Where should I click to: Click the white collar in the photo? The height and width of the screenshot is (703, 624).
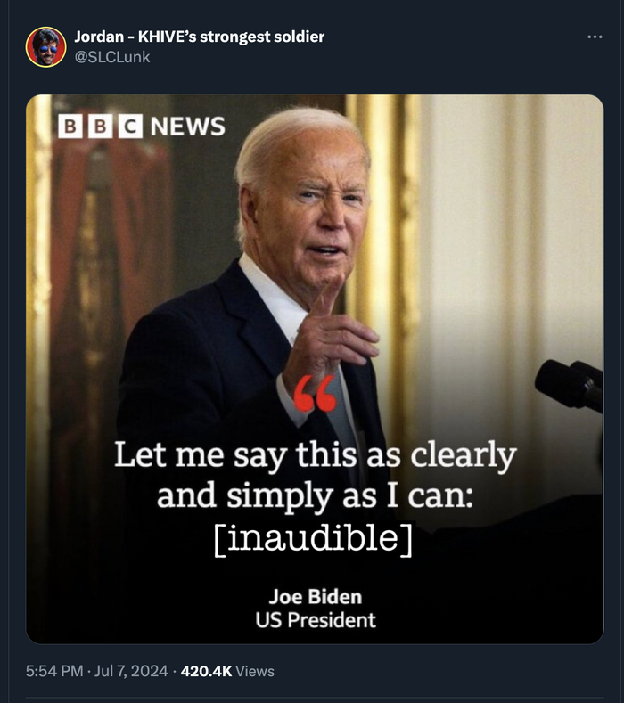point(276,298)
